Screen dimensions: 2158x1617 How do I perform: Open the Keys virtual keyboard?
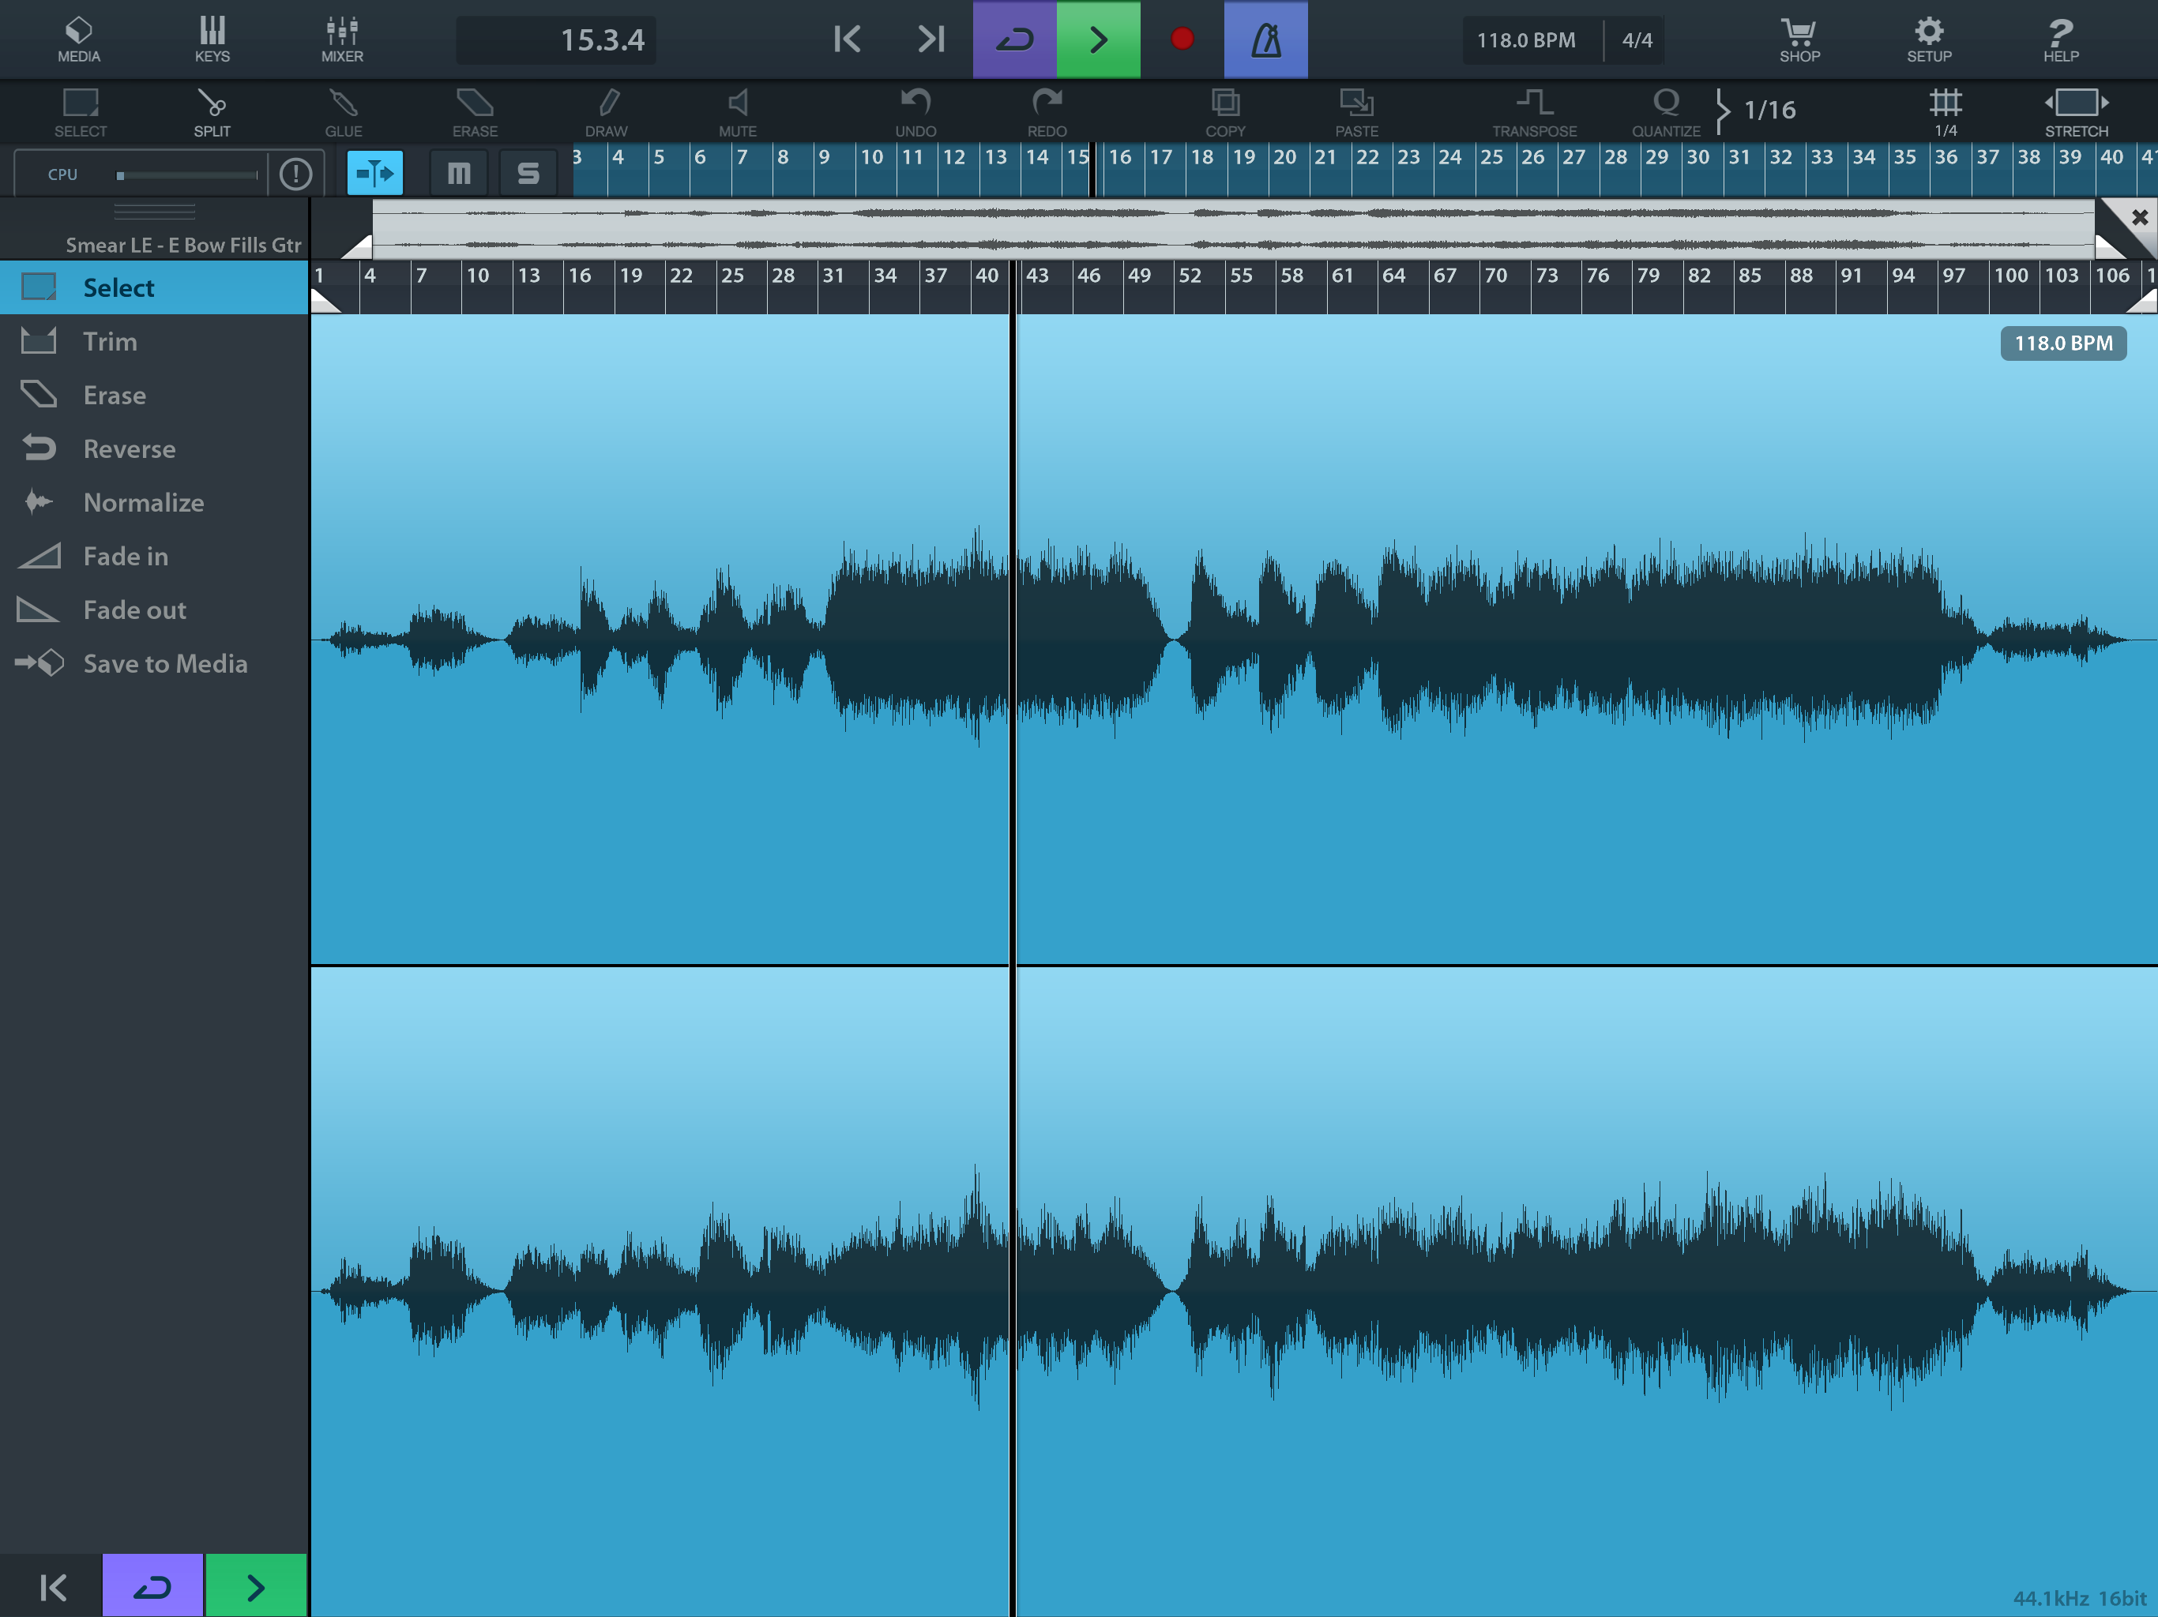click(x=212, y=39)
